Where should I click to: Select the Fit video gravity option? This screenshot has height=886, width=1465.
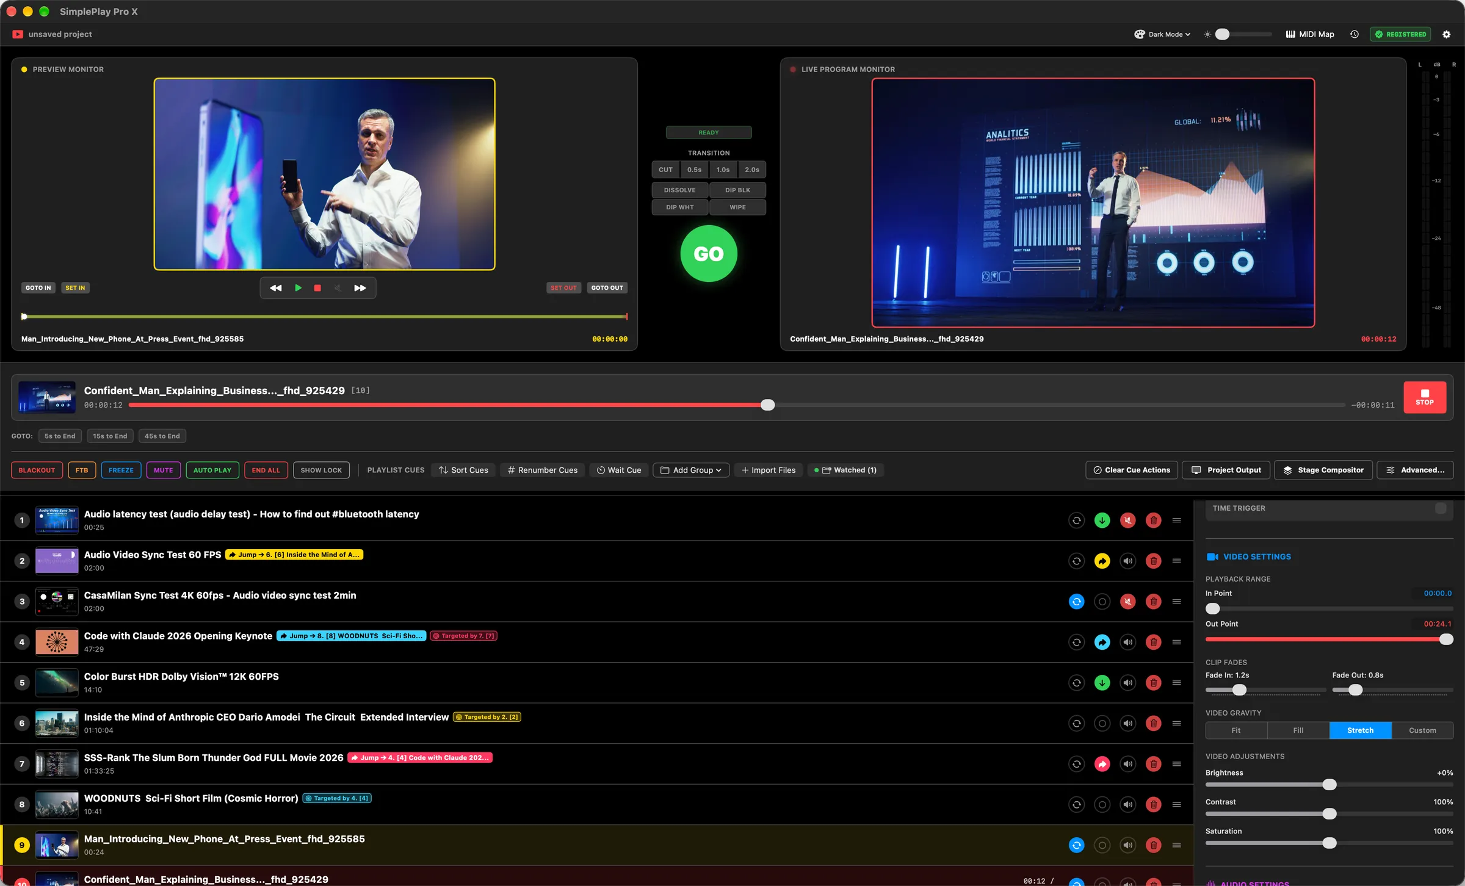1236,730
